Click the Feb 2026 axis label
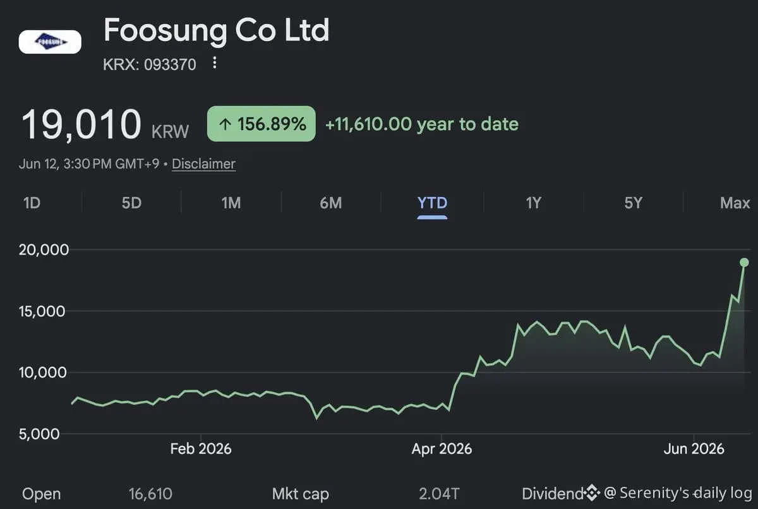The width and height of the screenshot is (758, 509). [x=201, y=449]
